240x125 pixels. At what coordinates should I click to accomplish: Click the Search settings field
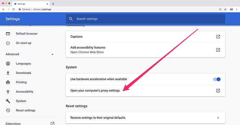(145, 19)
